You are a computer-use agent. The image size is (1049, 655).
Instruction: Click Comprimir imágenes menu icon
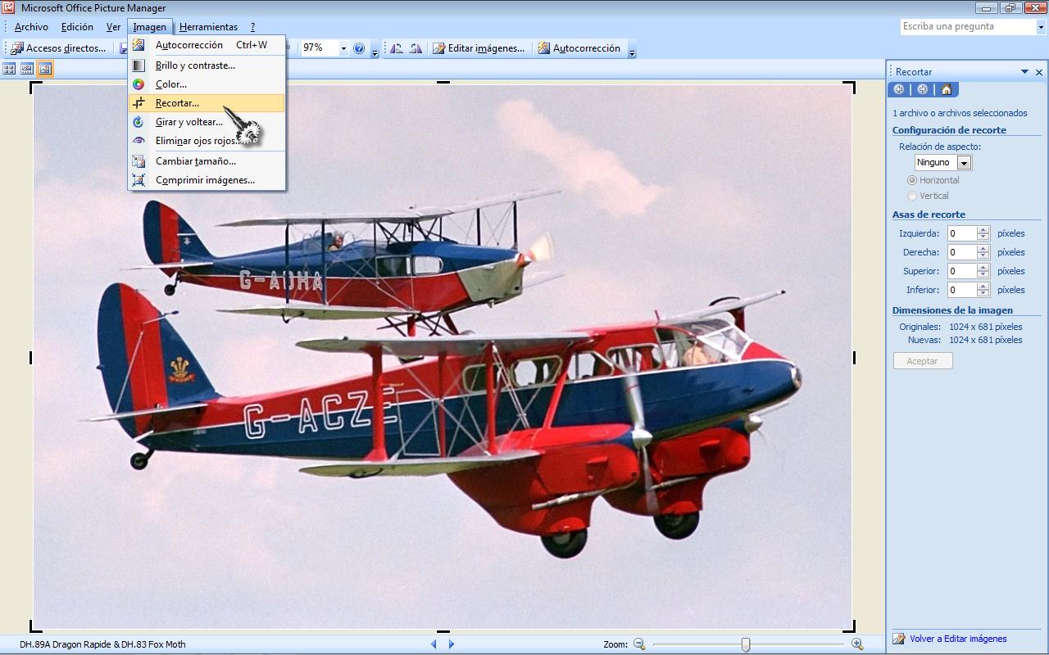139,180
